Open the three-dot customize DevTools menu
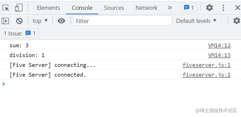The height and width of the screenshot is (117, 241). 223,8
